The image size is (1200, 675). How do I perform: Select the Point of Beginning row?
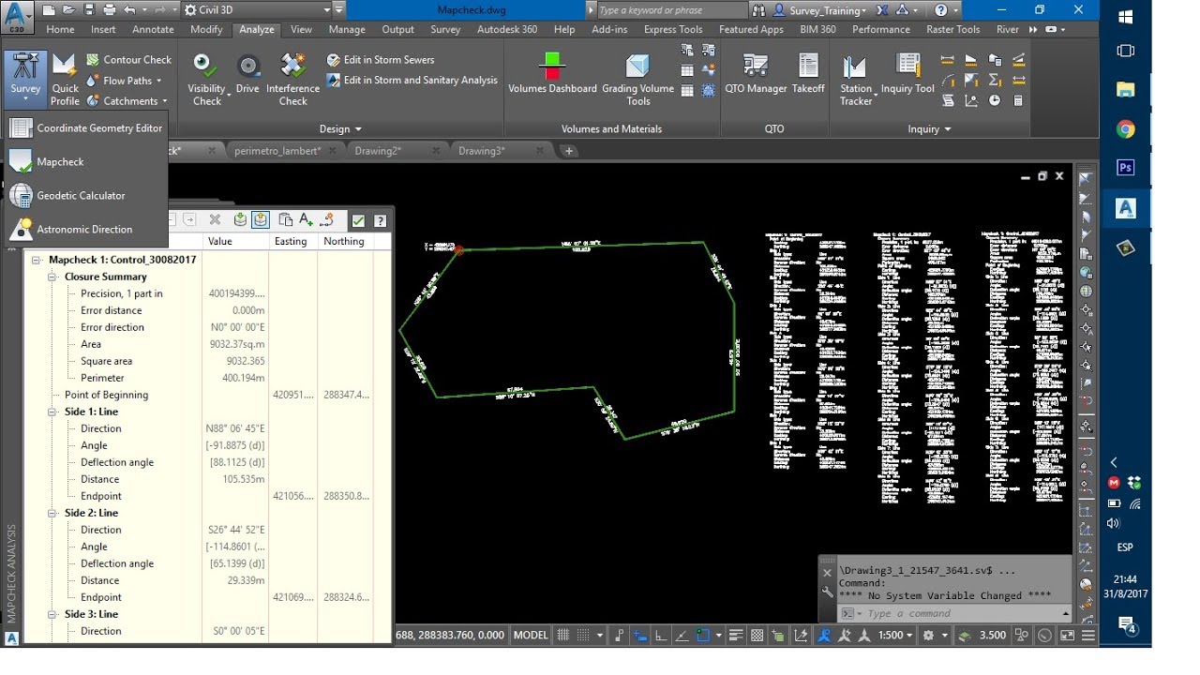[x=207, y=395]
